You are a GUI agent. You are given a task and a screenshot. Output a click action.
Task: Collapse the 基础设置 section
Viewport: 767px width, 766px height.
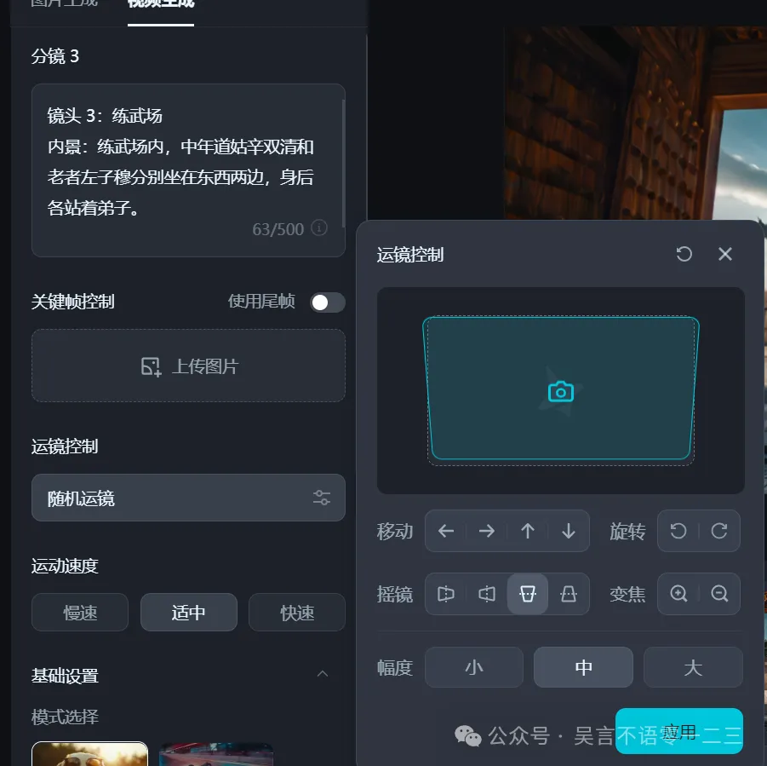coord(323,674)
